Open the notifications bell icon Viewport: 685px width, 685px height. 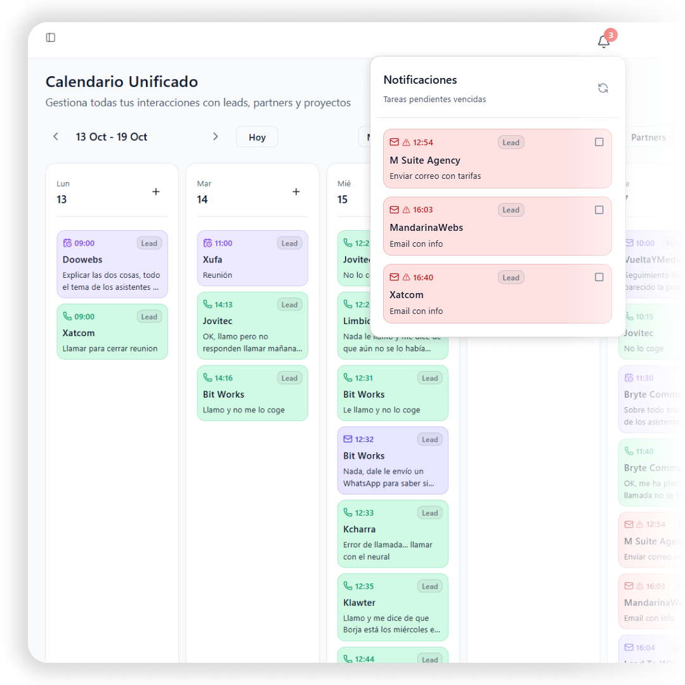pyautogui.click(x=603, y=42)
